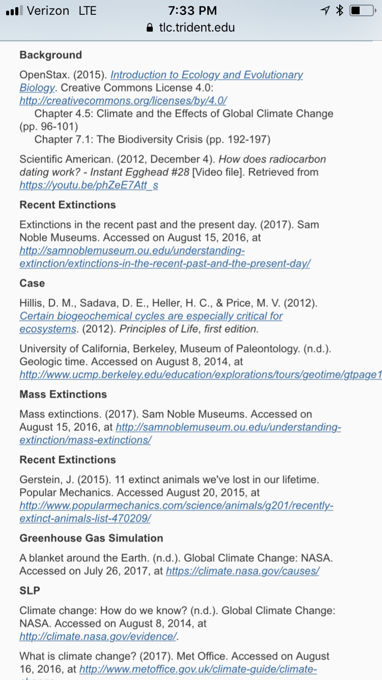Open the climate.nasa.gov/evidence link
382x680 pixels.
98,636
